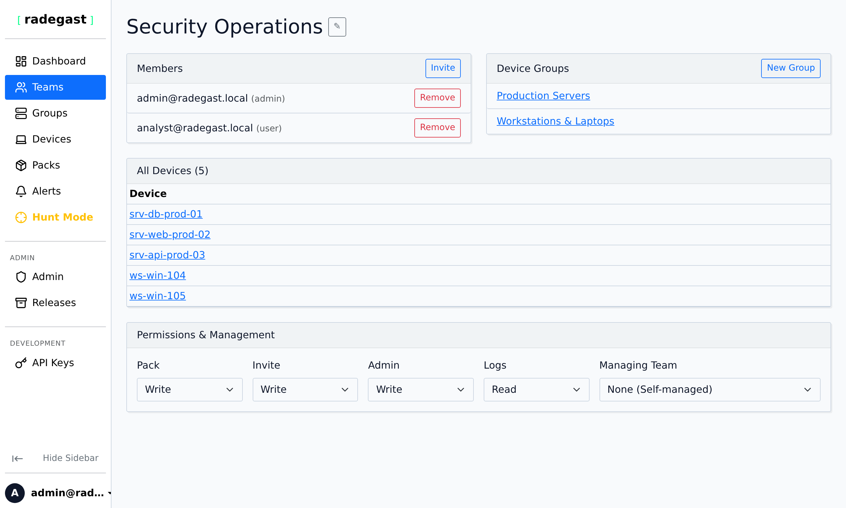Click the Dashboard grid icon
The width and height of the screenshot is (846, 508).
pos(21,61)
